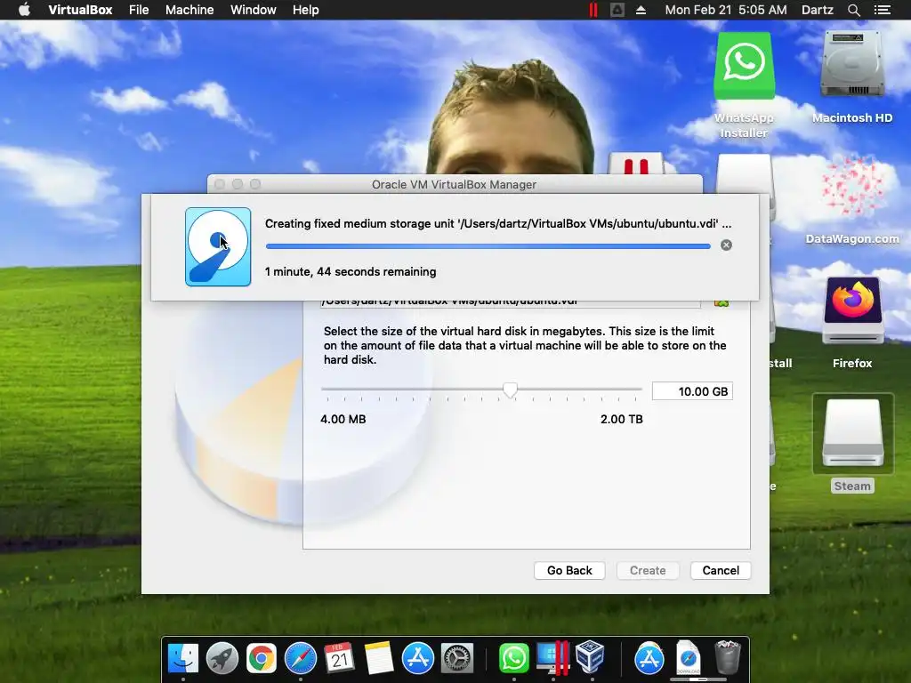Open Spotlight search in menu bar
Image resolution: width=911 pixels, height=683 pixels.
(853, 10)
